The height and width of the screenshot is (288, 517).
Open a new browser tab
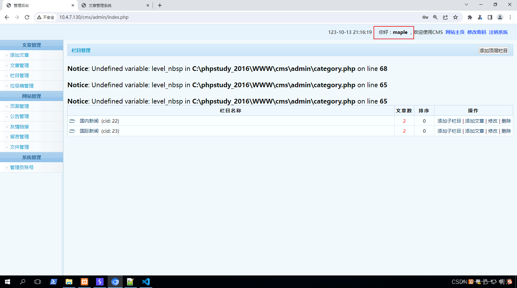pos(160,5)
